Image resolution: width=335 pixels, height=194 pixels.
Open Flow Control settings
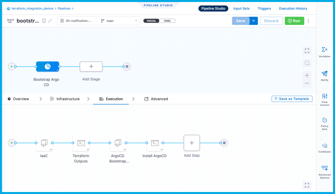click(x=324, y=99)
